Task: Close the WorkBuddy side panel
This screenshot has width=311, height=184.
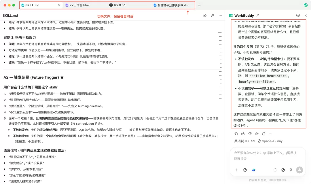Action: tap(306, 16)
